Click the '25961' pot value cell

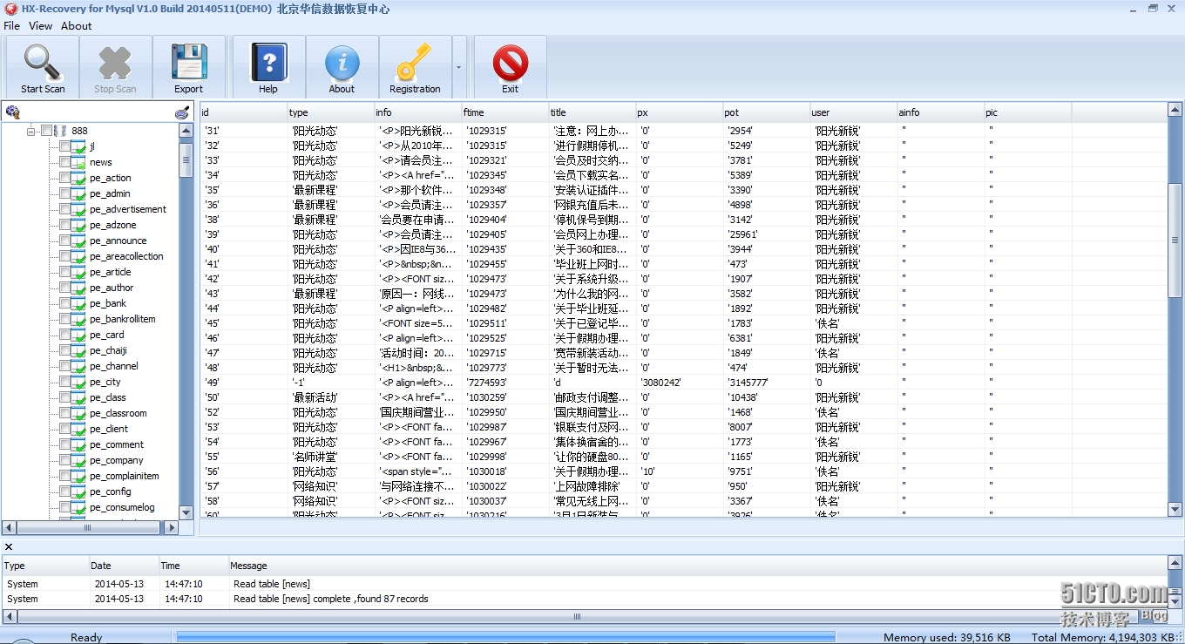767,234
